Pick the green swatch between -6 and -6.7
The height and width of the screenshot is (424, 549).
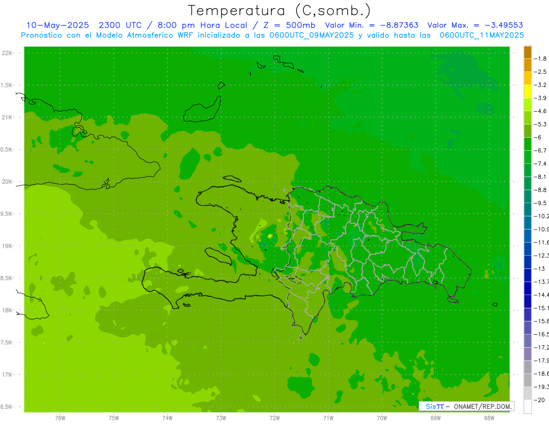coord(527,144)
